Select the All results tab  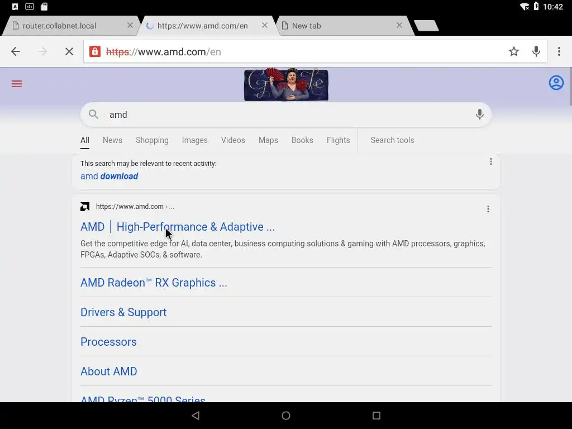85,140
